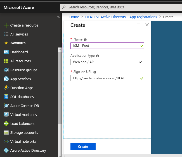Click the Dashboard icon in sidebar
This screenshot has height=157, width=182.
pos(6,52)
